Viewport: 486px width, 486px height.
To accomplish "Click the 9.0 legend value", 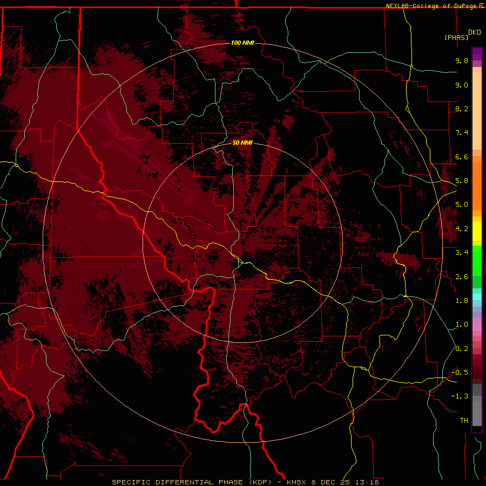I will click(x=462, y=85).
